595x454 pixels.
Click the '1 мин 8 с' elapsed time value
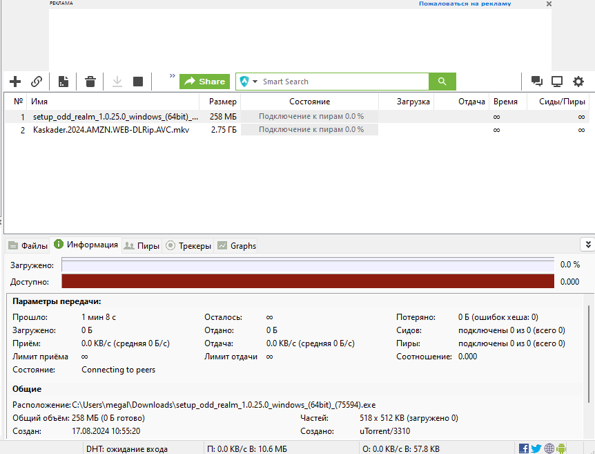click(x=99, y=317)
